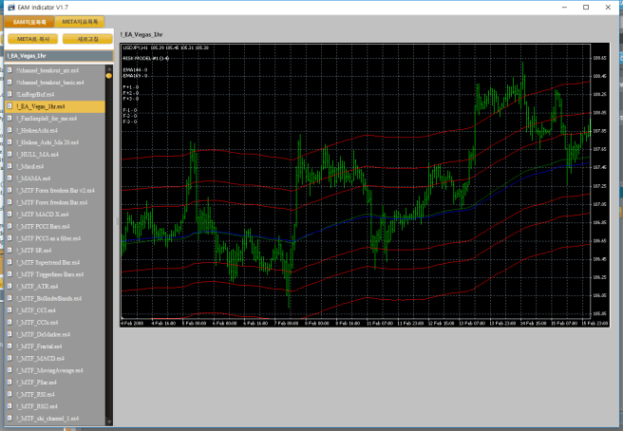Click the file icon for !_MTF_Fractal.ex4

pos(9,346)
